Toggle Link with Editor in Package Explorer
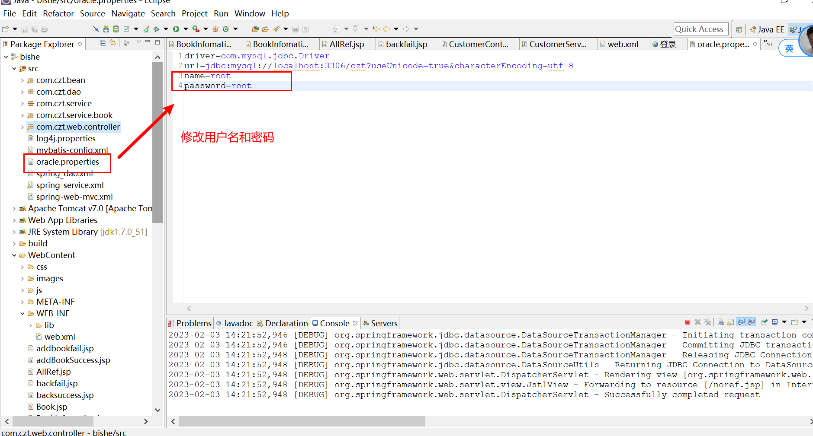Screen dimensions: 813x436 click(x=113, y=43)
